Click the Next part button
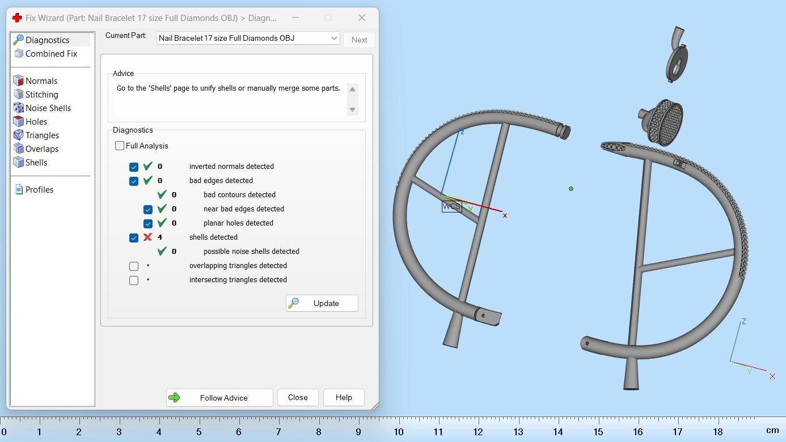The height and width of the screenshot is (442, 786). point(359,40)
